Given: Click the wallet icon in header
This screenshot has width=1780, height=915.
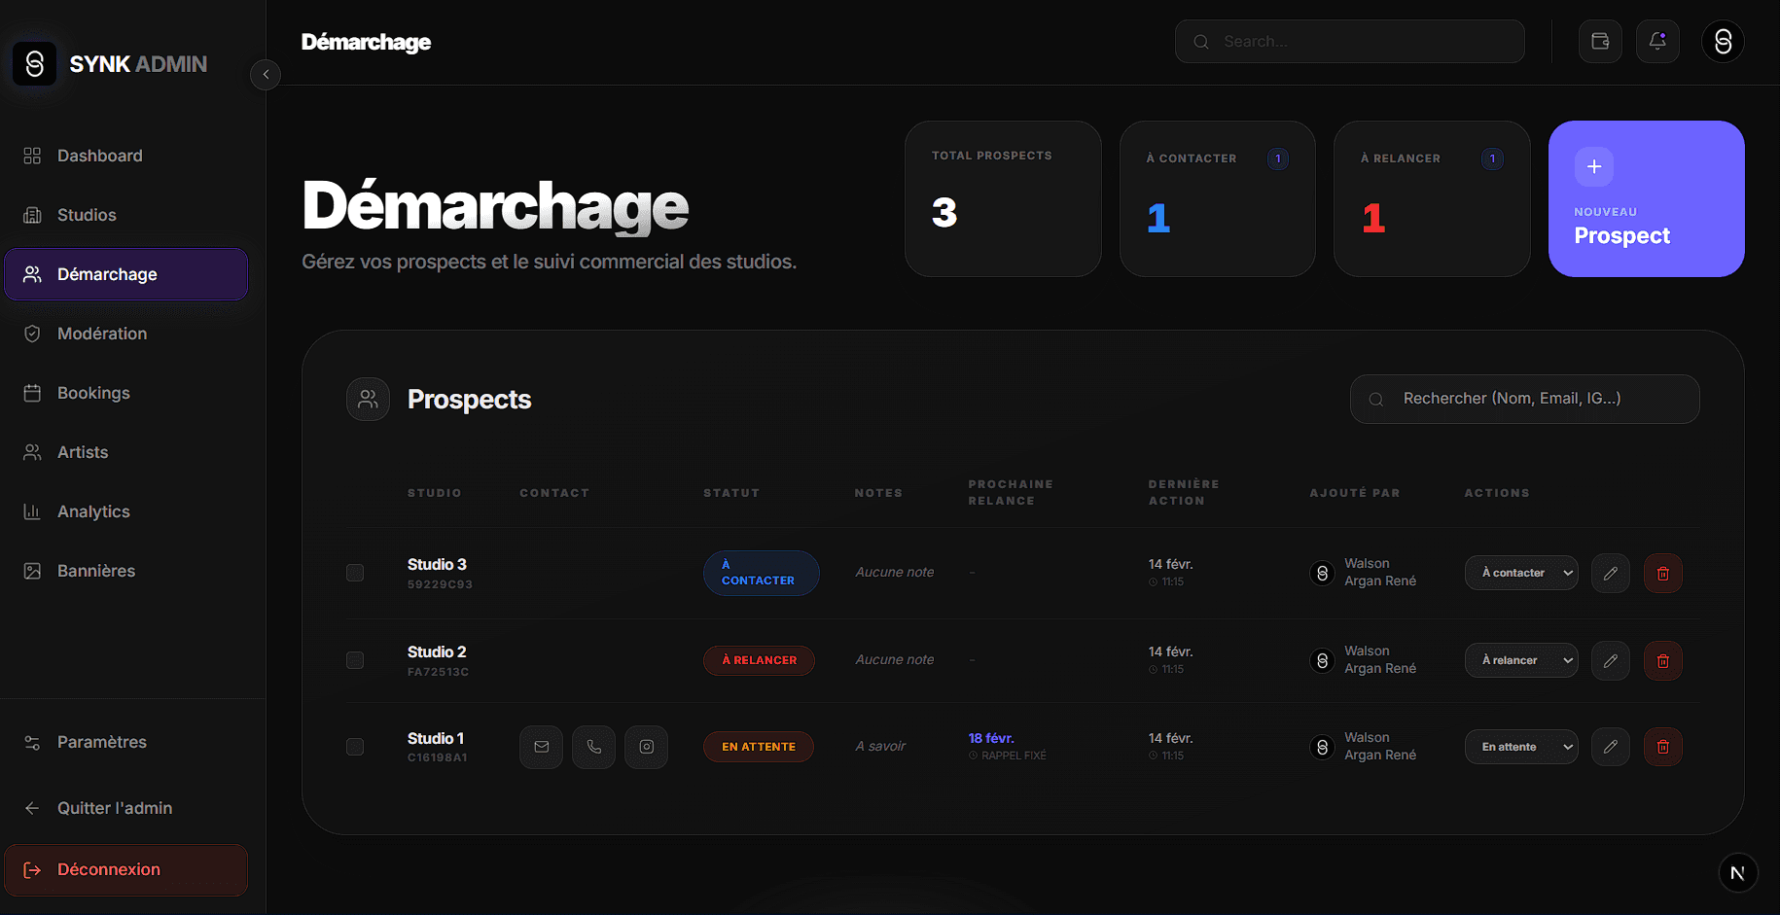Looking at the screenshot, I should pos(1600,42).
